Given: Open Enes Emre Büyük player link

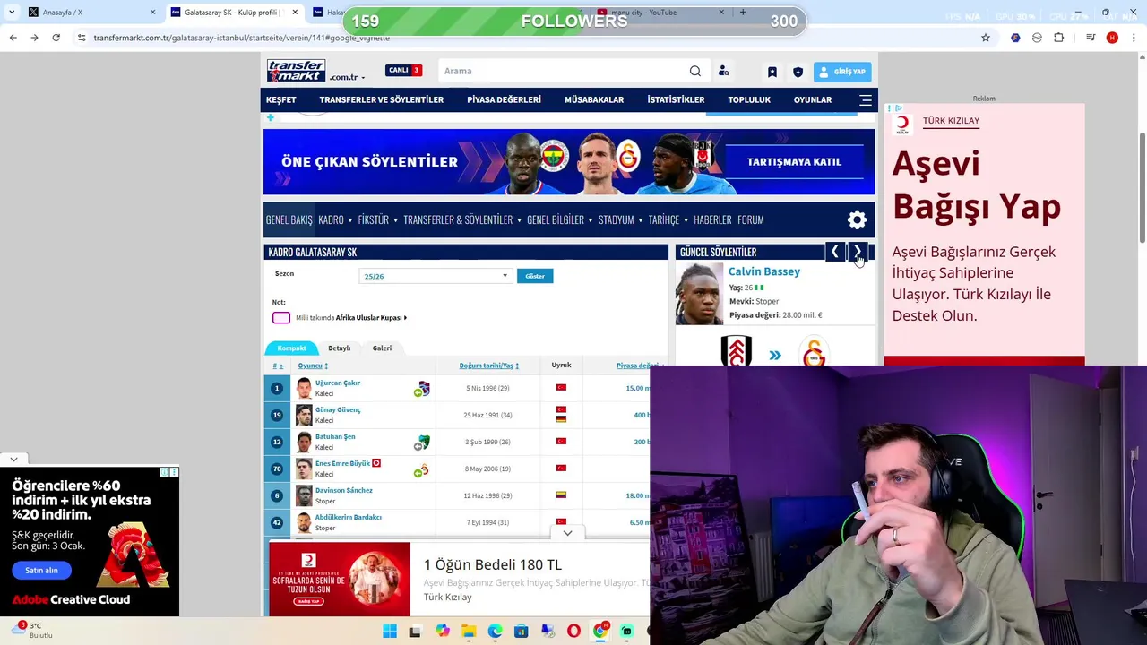Looking at the screenshot, I should coord(342,463).
